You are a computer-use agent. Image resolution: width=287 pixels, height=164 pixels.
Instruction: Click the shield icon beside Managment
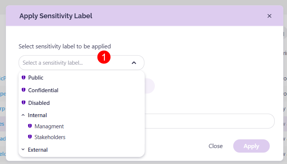point(30,126)
